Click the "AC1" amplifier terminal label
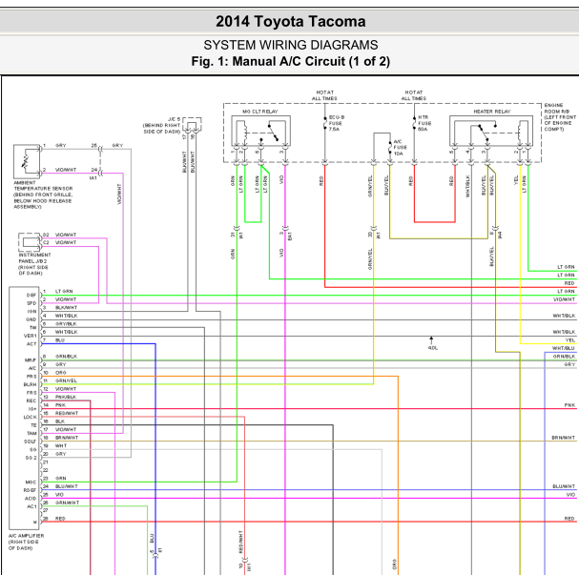Screen dimensions: 579x575 [x=31, y=506]
